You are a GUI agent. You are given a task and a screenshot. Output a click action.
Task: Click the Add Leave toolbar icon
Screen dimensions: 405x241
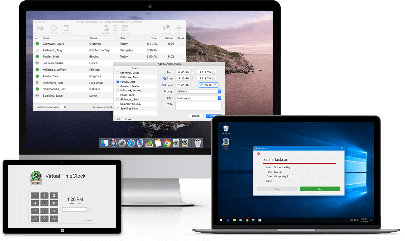click(x=66, y=29)
